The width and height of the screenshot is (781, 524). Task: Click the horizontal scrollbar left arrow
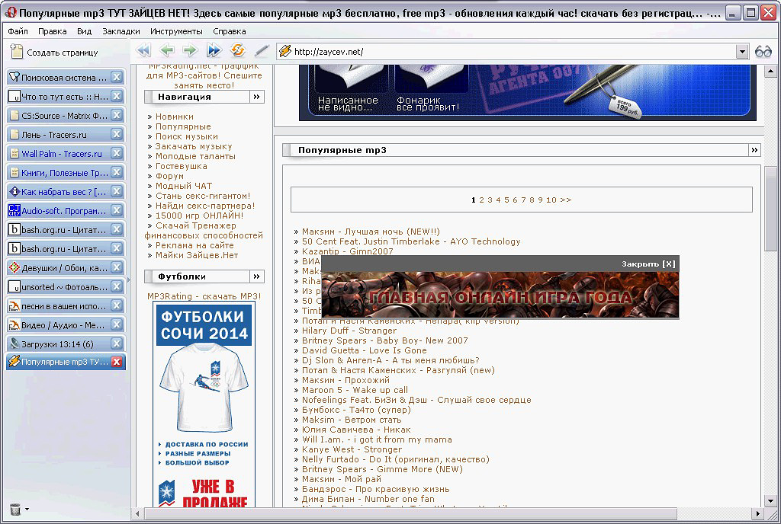pyautogui.click(x=138, y=513)
